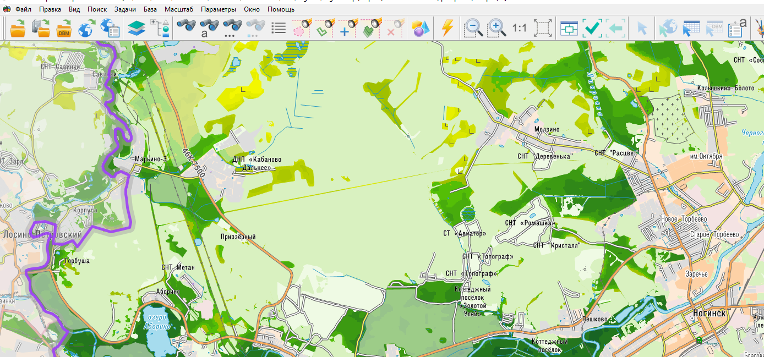Viewport: 764px width, 357px height.
Task: Open the map legend tree icon
Action: coord(161,28)
